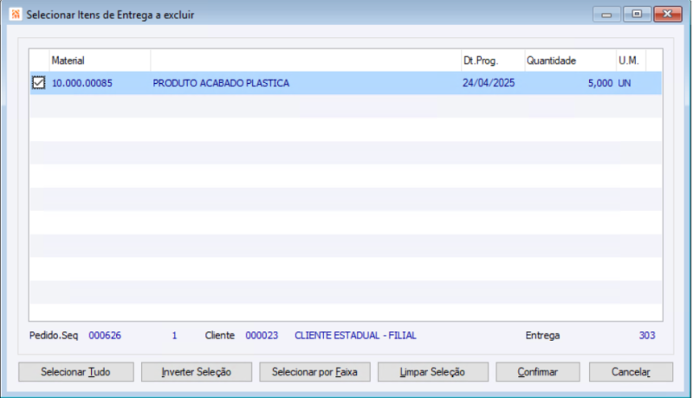Confirm deletion with Confirmar button

point(538,372)
